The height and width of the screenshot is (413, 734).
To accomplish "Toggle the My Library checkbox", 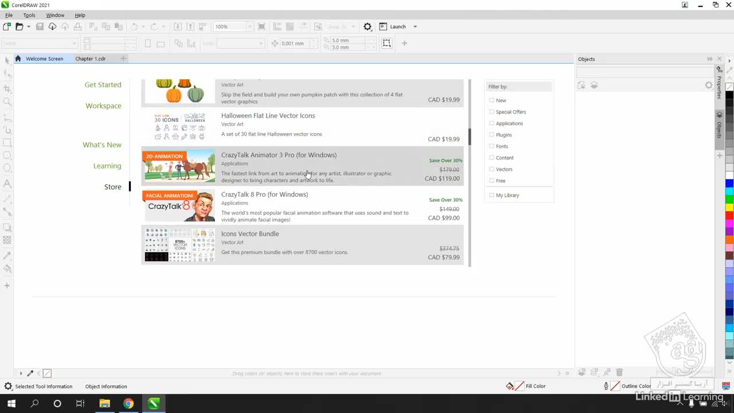I will 491,195.
